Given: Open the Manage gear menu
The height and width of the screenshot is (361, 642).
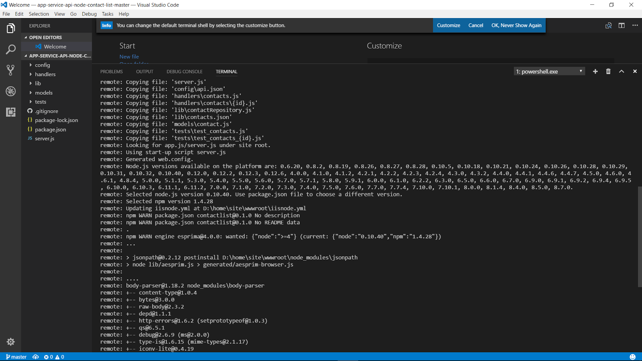Looking at the screenshot, I should pos(10,342).
